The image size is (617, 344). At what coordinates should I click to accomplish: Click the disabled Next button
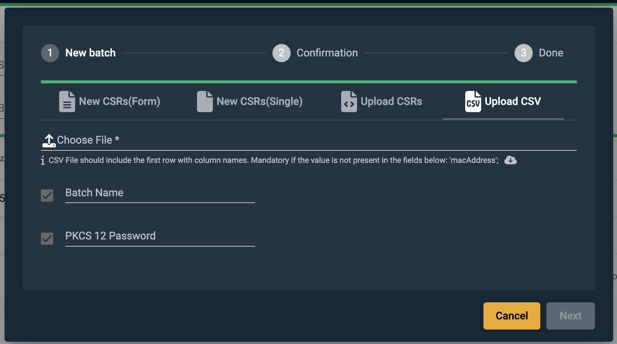point(570,316)
